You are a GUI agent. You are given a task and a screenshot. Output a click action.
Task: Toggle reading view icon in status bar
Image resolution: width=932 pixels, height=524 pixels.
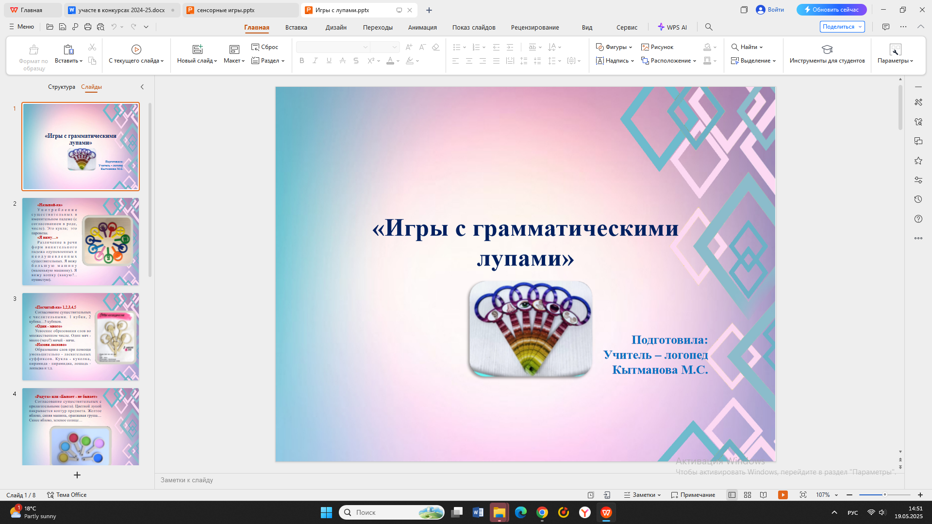coord(763,495)
